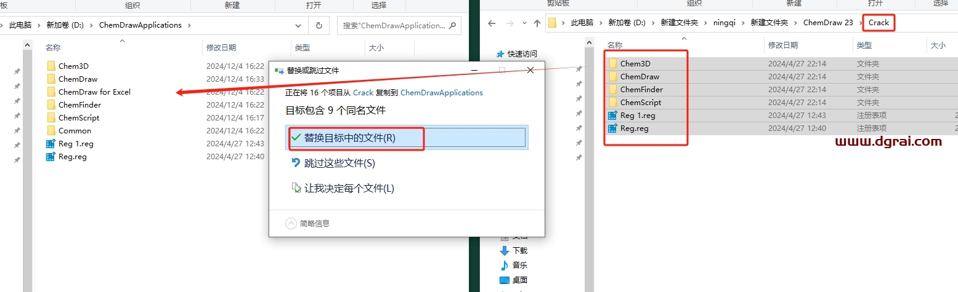The height and width of the screenshot is (292, 958).
Task: Open recent locations dropdown in Crack window
Action: click(523, 23)
